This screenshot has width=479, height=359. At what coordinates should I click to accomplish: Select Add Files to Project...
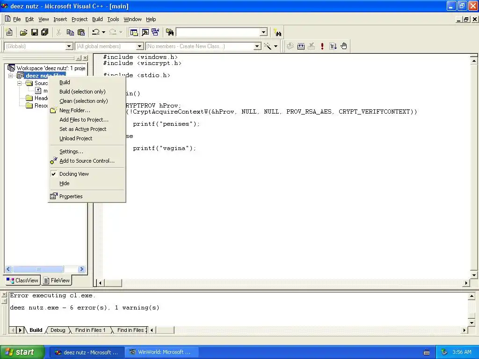[87, 120]
